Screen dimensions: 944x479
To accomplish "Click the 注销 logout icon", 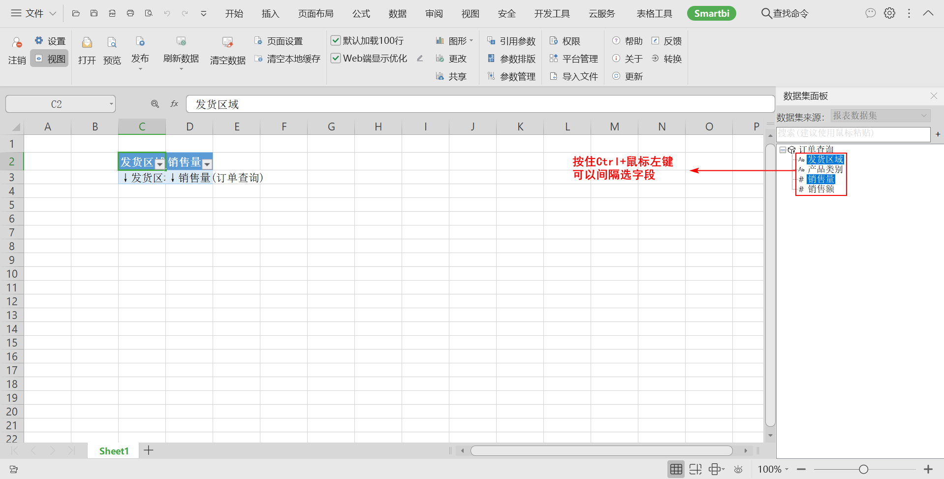I will point(17,43).
